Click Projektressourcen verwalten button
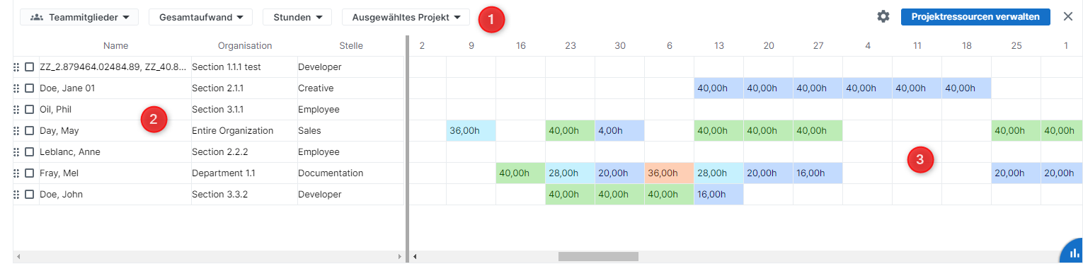This screenshot has height=264, width=1083. [x=975, y=17]
